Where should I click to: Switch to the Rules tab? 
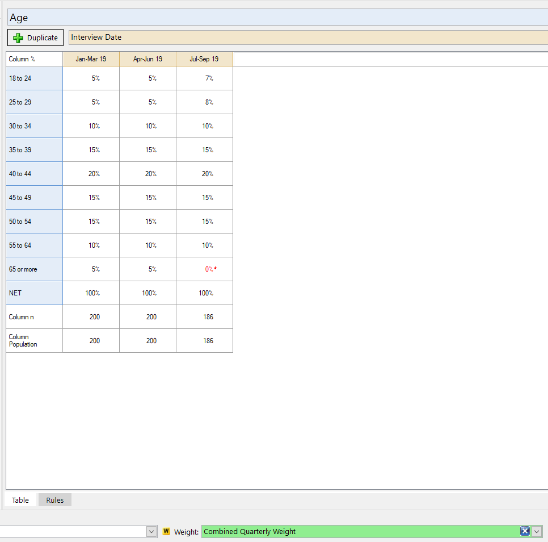click(54, 500)
